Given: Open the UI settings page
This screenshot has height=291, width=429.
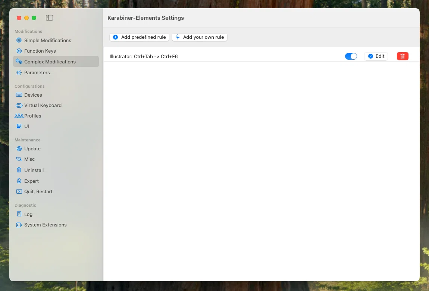Looking at the screenshot, I should 56,126.
